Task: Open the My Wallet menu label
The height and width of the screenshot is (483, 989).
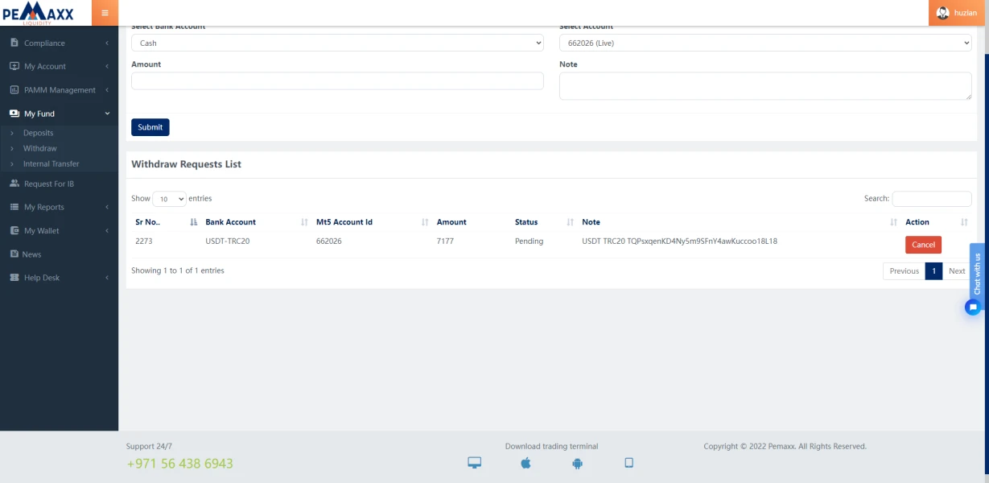Action: click(x=42, y=231)
